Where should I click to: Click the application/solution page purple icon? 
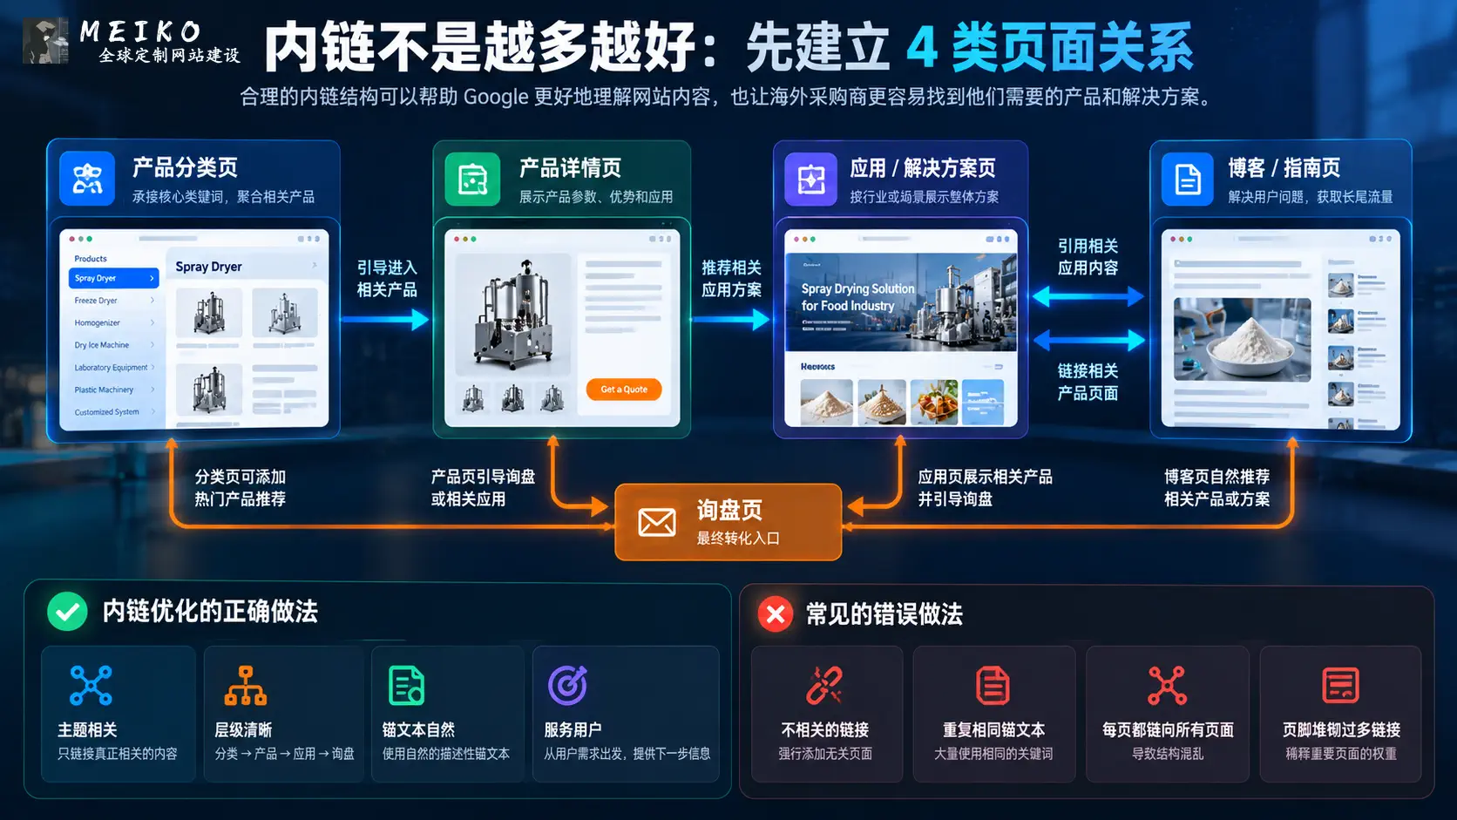(x=811, y=179)
